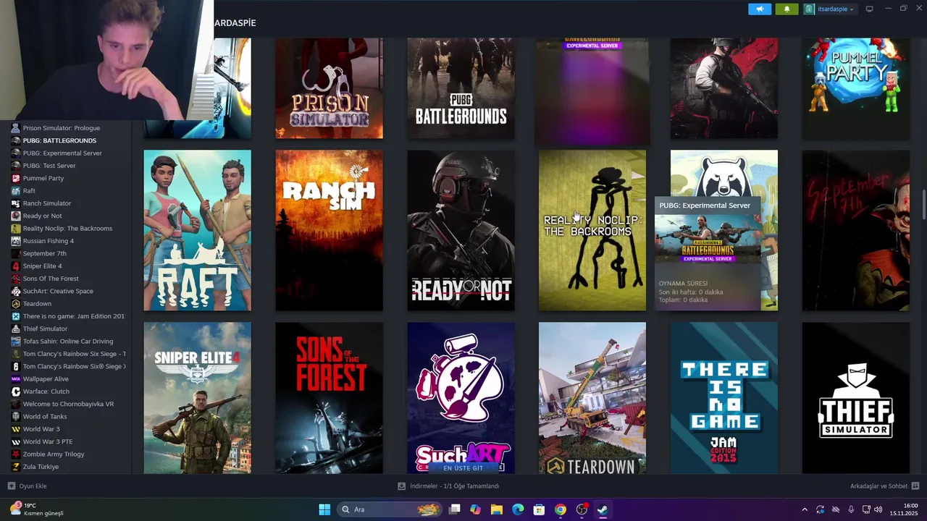Viewport: 927px width, 521px height.
Task: Select Zula Türkiye in the sidebar
Action: pyautogui.click(x=41, y=467)
